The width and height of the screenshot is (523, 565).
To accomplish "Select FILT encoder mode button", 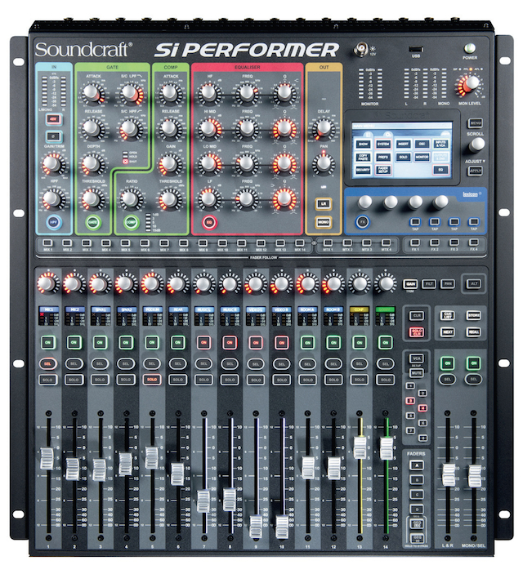I will [429, 284].
